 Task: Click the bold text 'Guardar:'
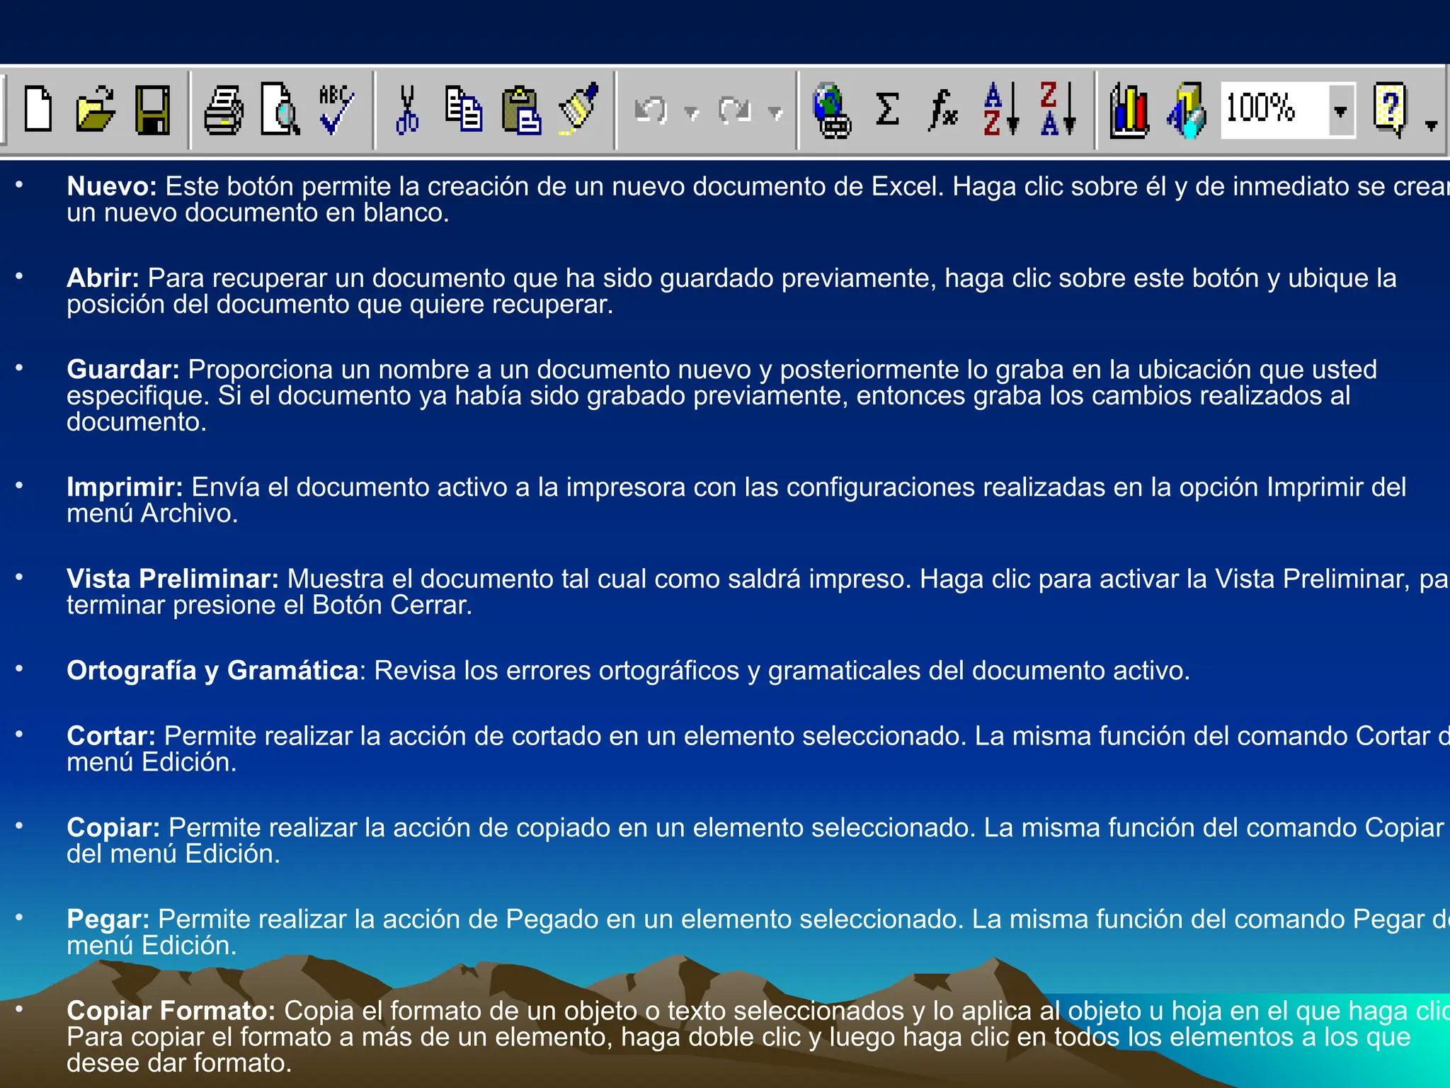pyautogui.click(x=123, y=370)
